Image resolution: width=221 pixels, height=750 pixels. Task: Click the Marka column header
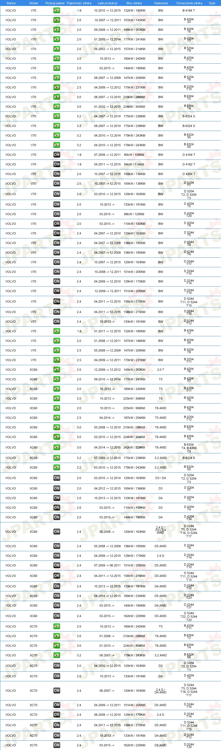(x=11, y=3)
